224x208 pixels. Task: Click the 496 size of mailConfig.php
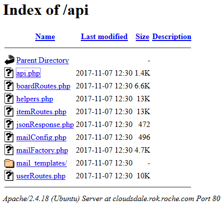[144, 137]
